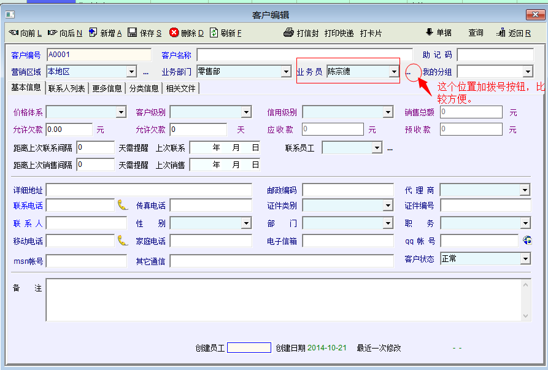Screen dimensions: 548x370
Task: Click the 打信封 printer icon
Action: (289, 33)
